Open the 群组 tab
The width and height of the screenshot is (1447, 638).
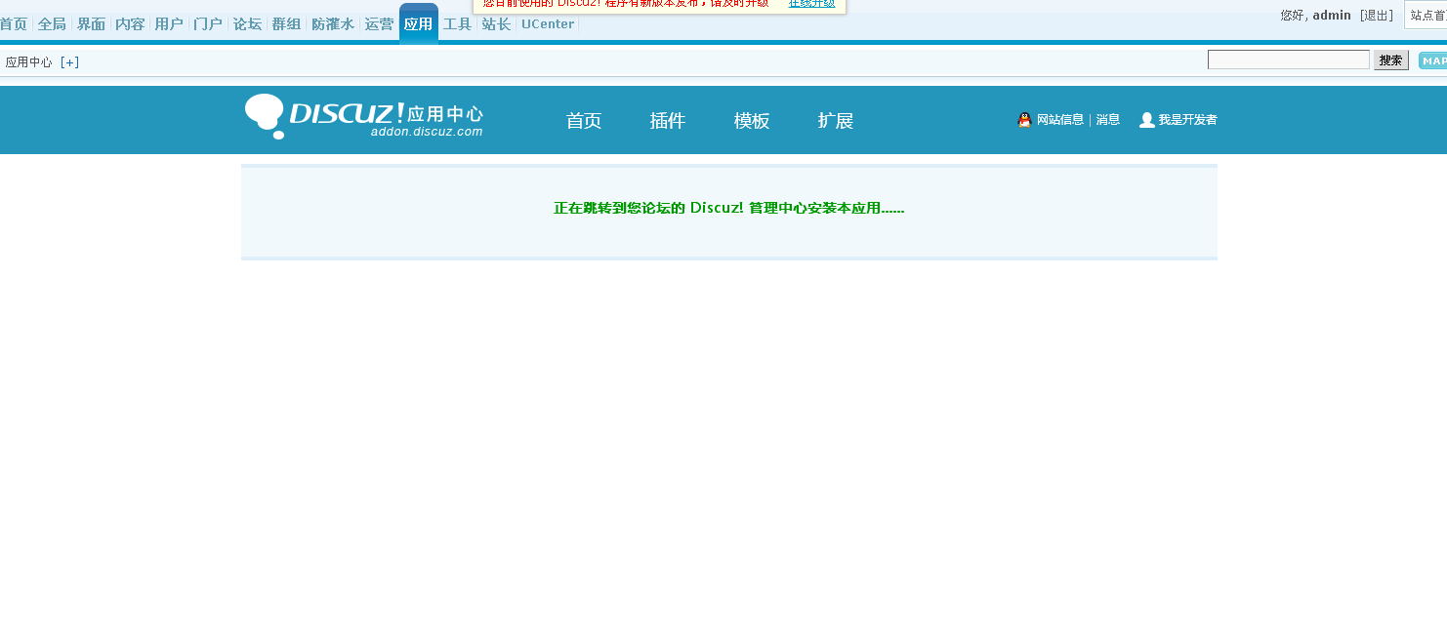[x=286, y=24]
